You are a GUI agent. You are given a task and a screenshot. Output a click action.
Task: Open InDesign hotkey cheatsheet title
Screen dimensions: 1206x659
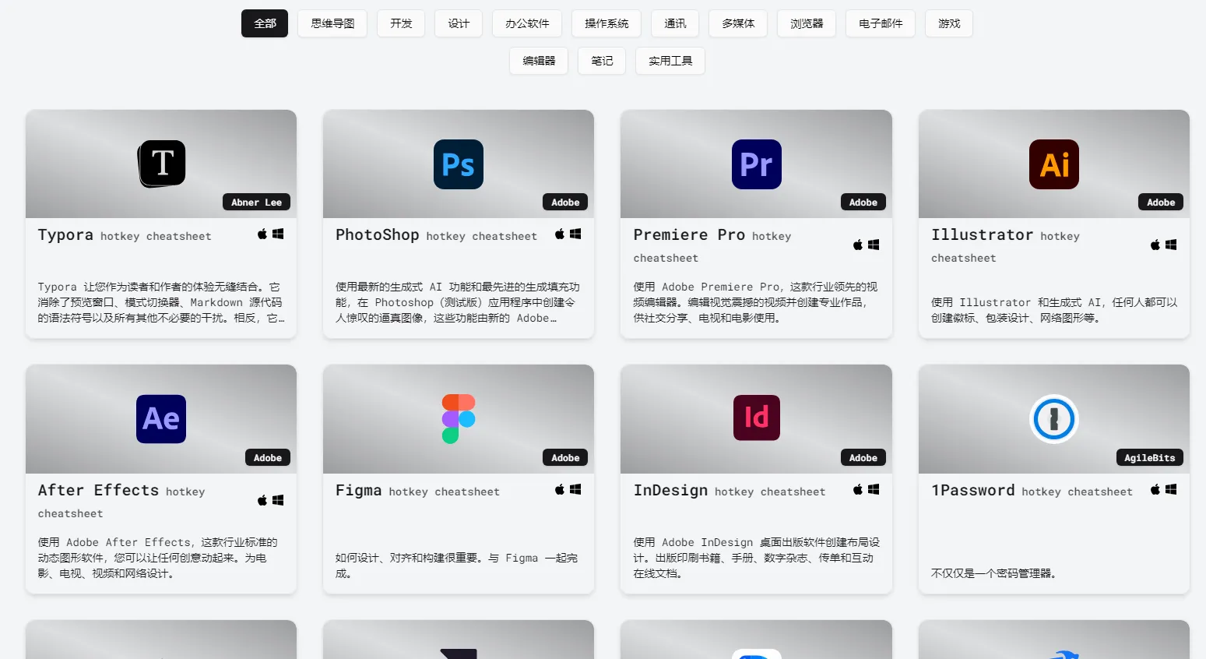coord(730,491)
